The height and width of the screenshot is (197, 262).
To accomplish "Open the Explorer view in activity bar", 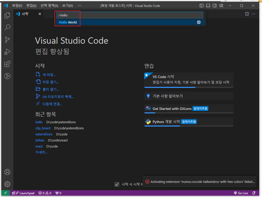I will 7,15.
